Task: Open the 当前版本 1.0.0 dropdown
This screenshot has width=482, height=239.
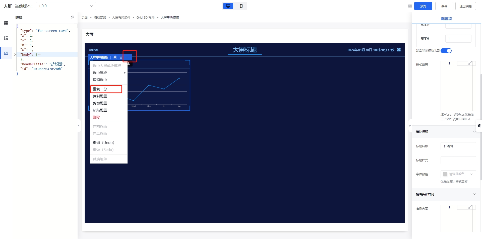Action: pyautogui.click(x=66, y=6)
